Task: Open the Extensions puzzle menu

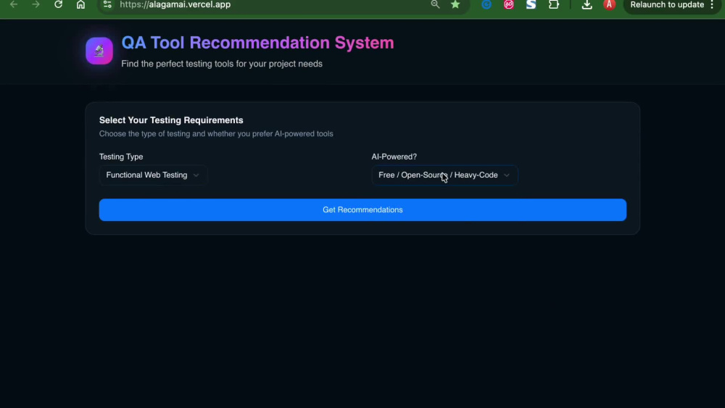Action: click(554, 4)
